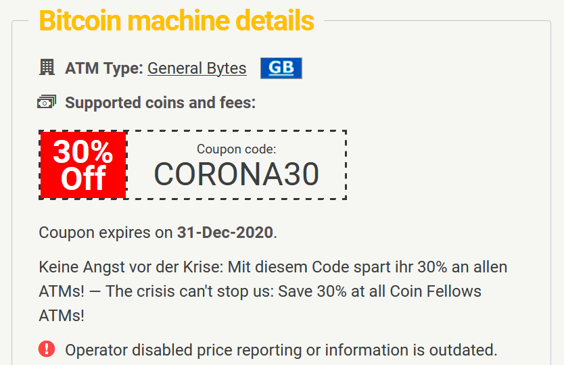Click the Bitcoin machine details heading
Viewport: 564px width, 365px height.
point(177,20)
